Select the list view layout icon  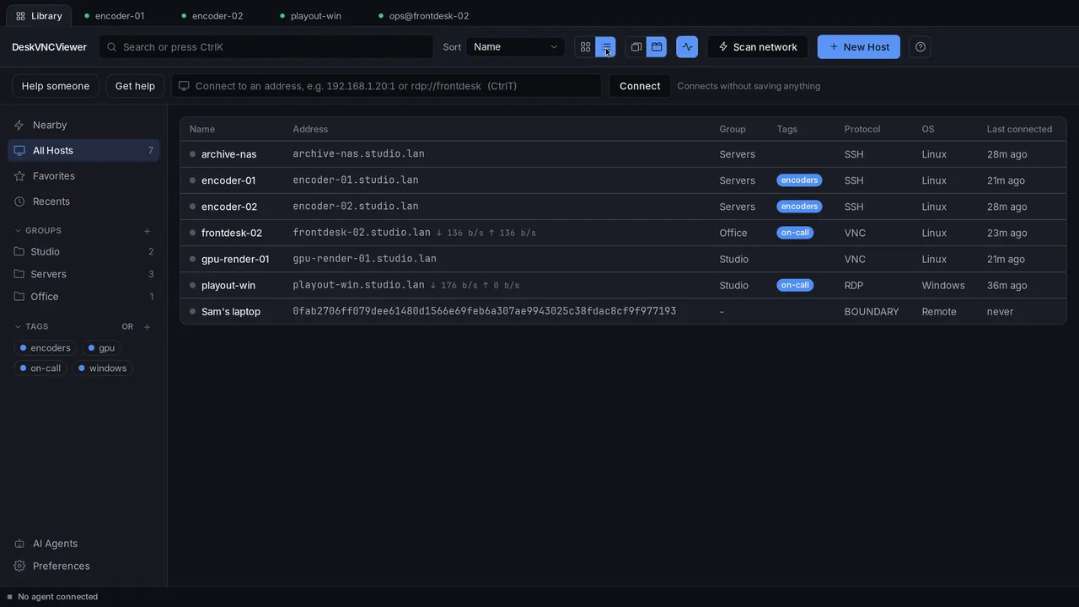(x=606, y=47)
